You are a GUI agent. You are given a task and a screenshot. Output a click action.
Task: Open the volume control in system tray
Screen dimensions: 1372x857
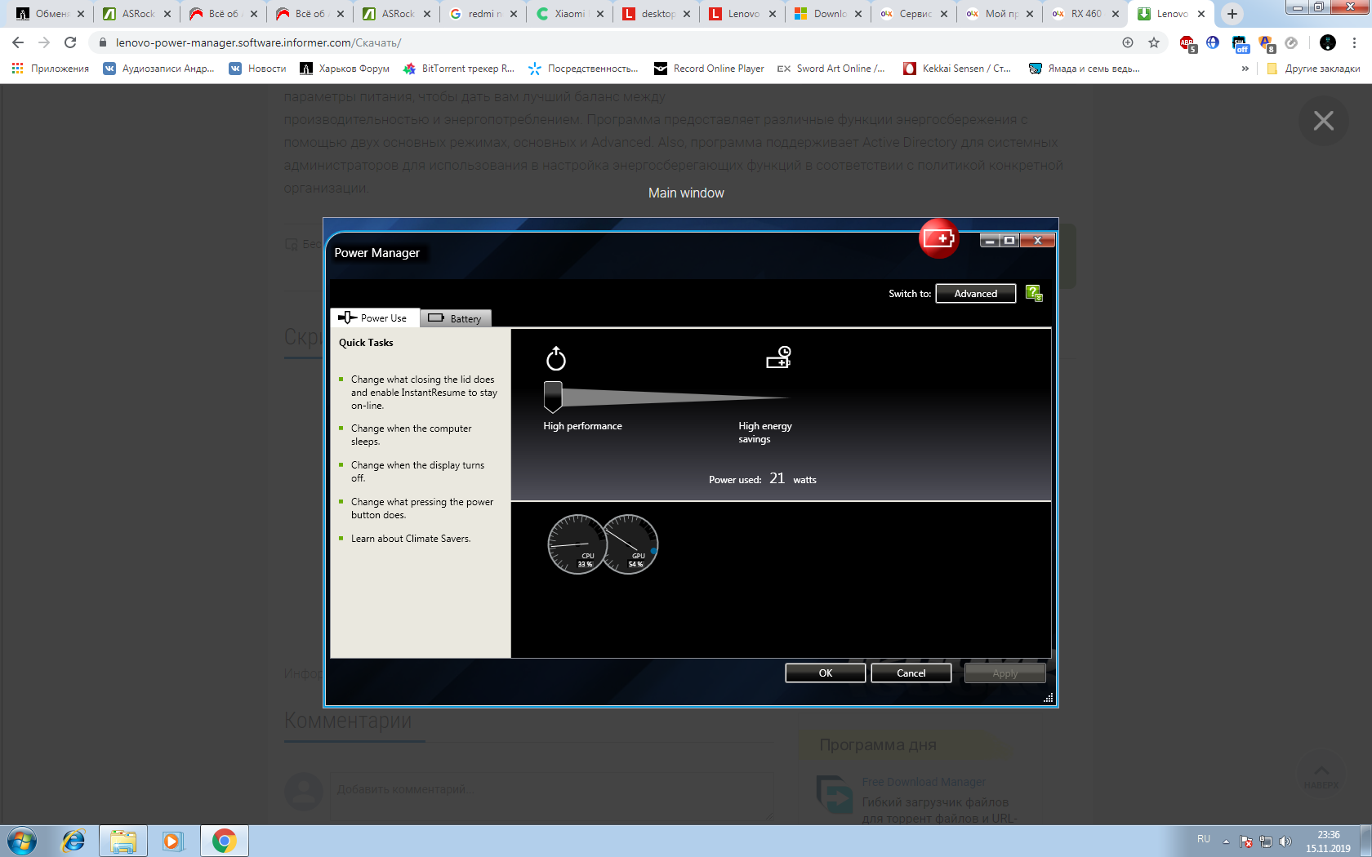point(1285,841)
